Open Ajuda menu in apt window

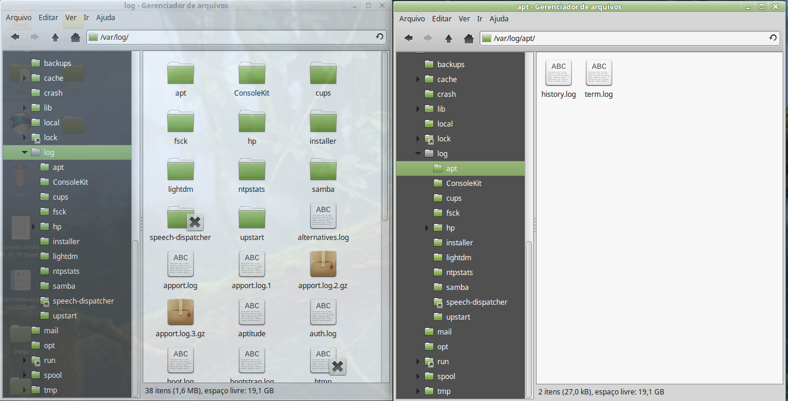tap(499, 19)
